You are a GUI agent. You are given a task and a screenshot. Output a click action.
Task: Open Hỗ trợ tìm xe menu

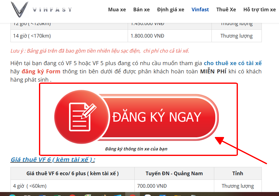pyautogui.click(x=259, y=9)
